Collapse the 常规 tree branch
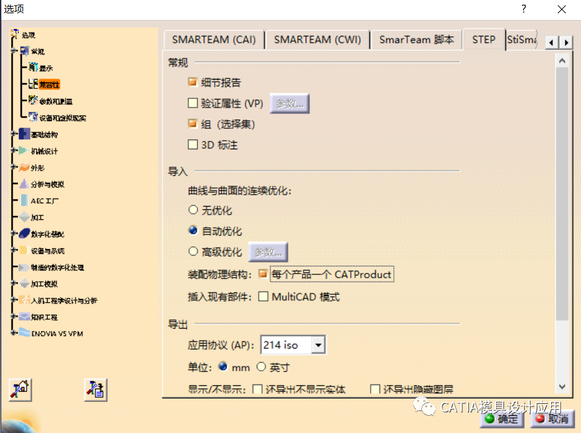 pos(15,50)
